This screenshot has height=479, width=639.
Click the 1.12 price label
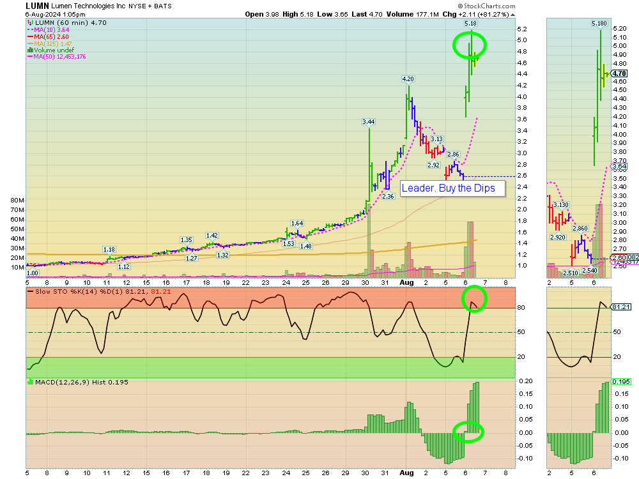124,267
